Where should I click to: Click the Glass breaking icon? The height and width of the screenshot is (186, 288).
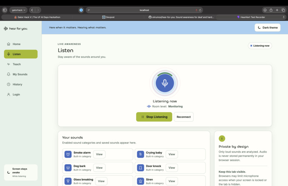[x=68, y=181]
